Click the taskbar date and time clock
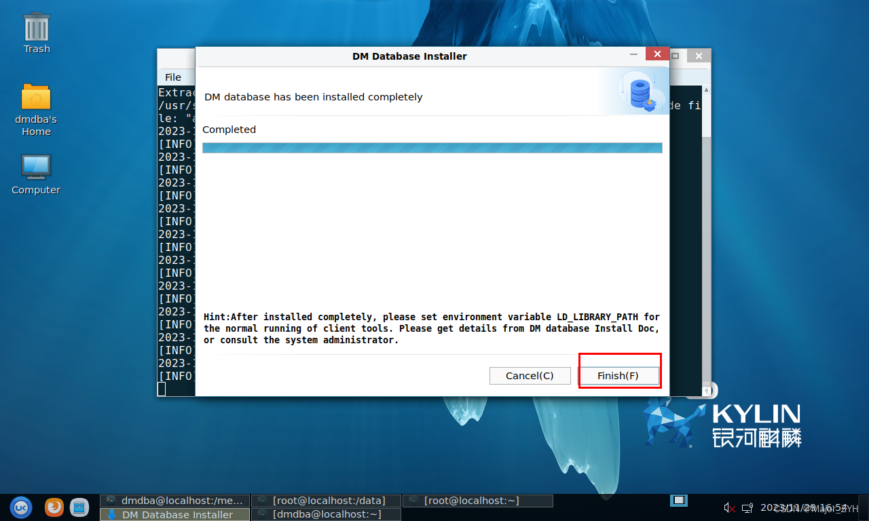This screenshot has width=869, height=521. click(803, 507)
